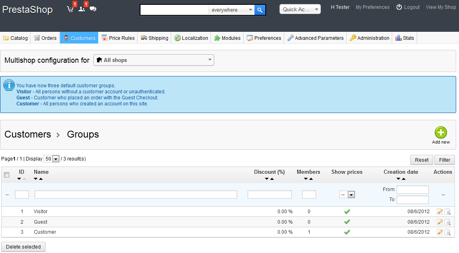The width and height of the screenshot is (459, 253).
Task: Click the magnifier search button
Action: click(260, 10)
